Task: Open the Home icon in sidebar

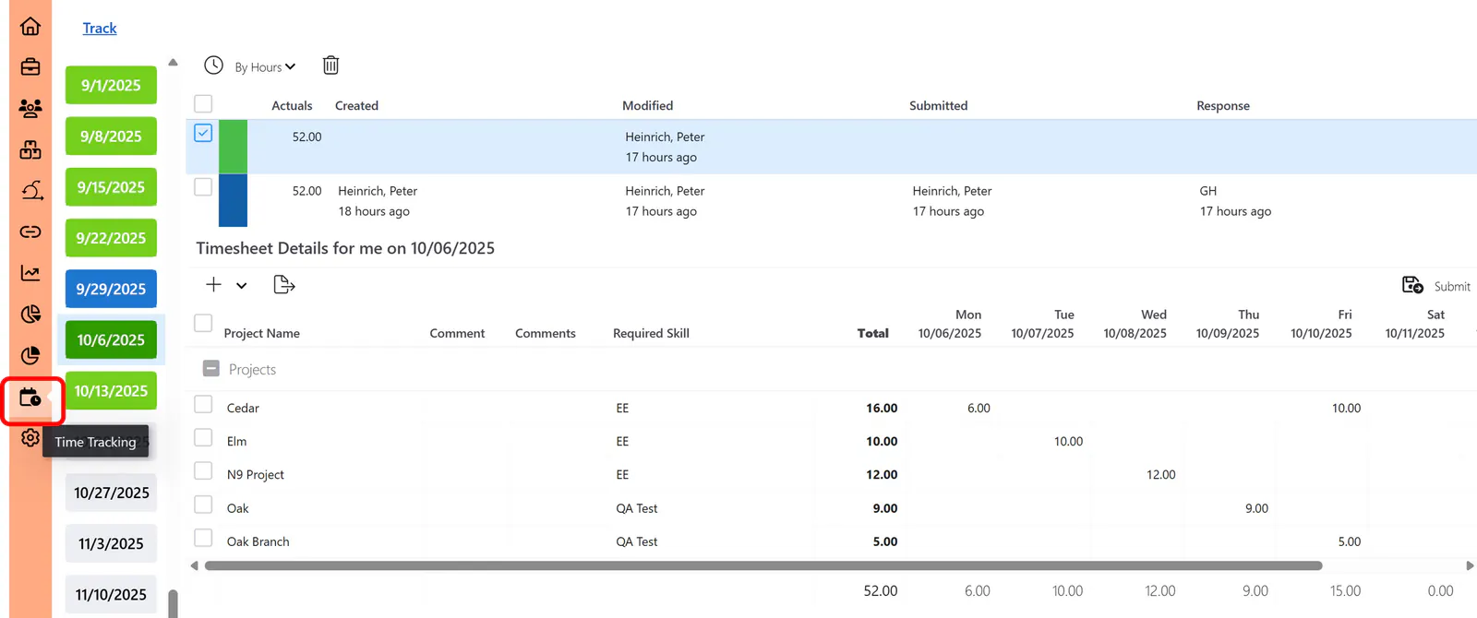Action: [x=30, y=26]
